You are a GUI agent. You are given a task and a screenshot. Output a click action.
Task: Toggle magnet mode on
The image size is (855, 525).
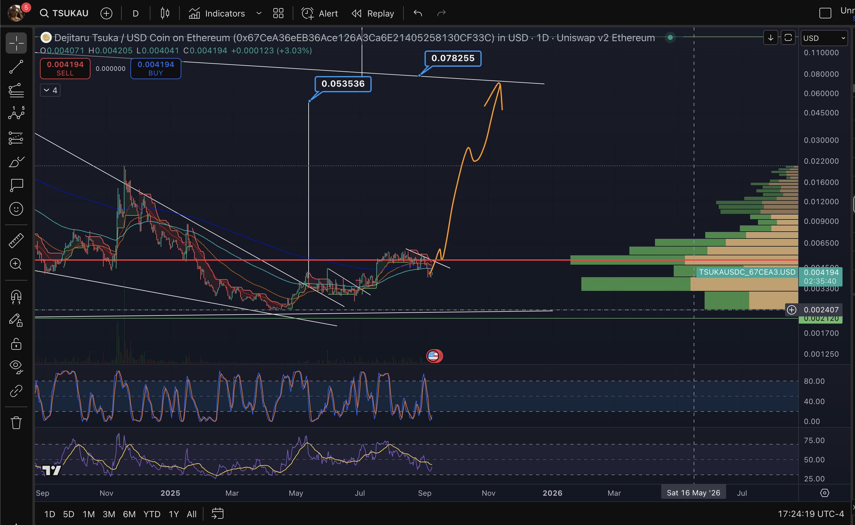tap(16, 297)
